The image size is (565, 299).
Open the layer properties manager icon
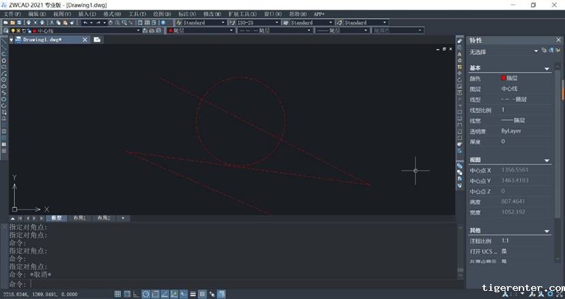click(x=5, y=31)
